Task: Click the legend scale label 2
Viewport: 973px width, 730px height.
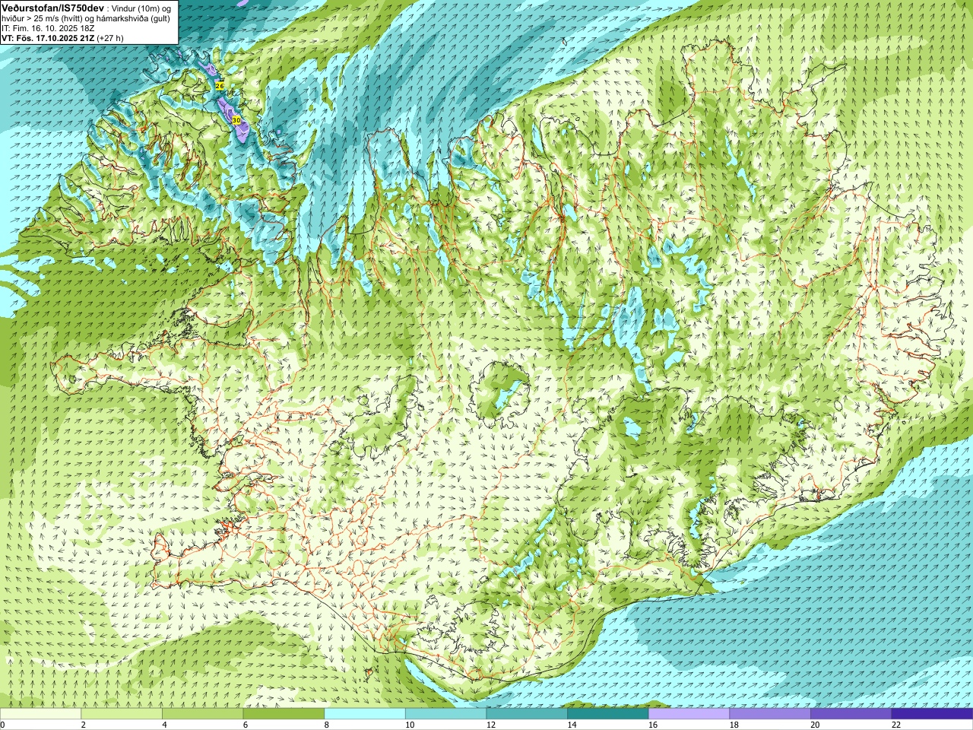Action: click(x=83, y=725)
